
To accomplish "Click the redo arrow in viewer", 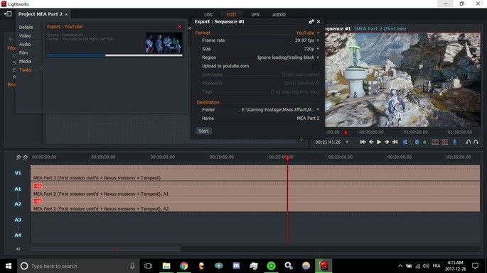I will (x=476, y=142).
